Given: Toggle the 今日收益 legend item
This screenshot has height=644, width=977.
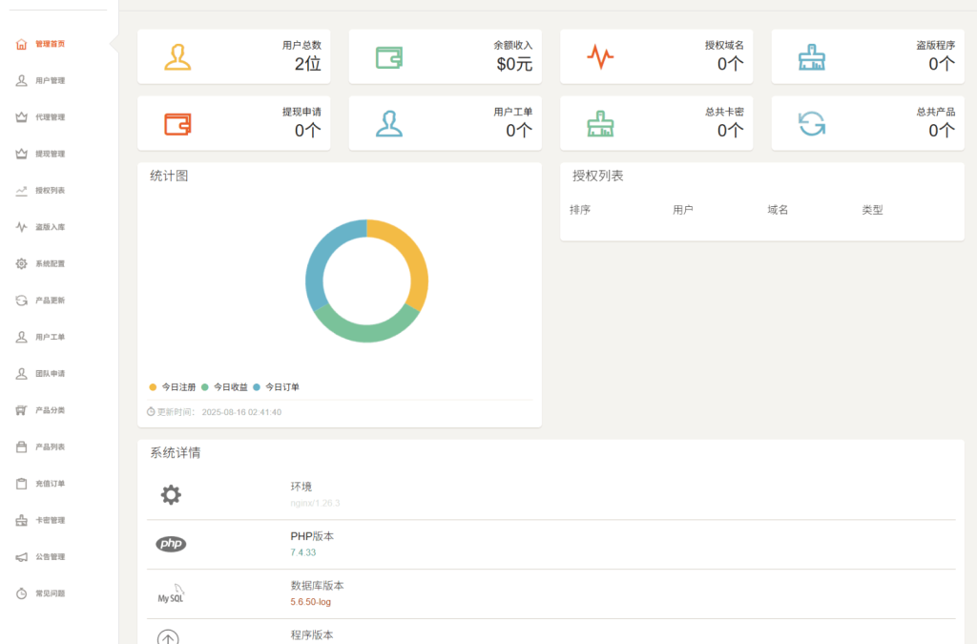Looking at the screenshot, I should point(224,387).
